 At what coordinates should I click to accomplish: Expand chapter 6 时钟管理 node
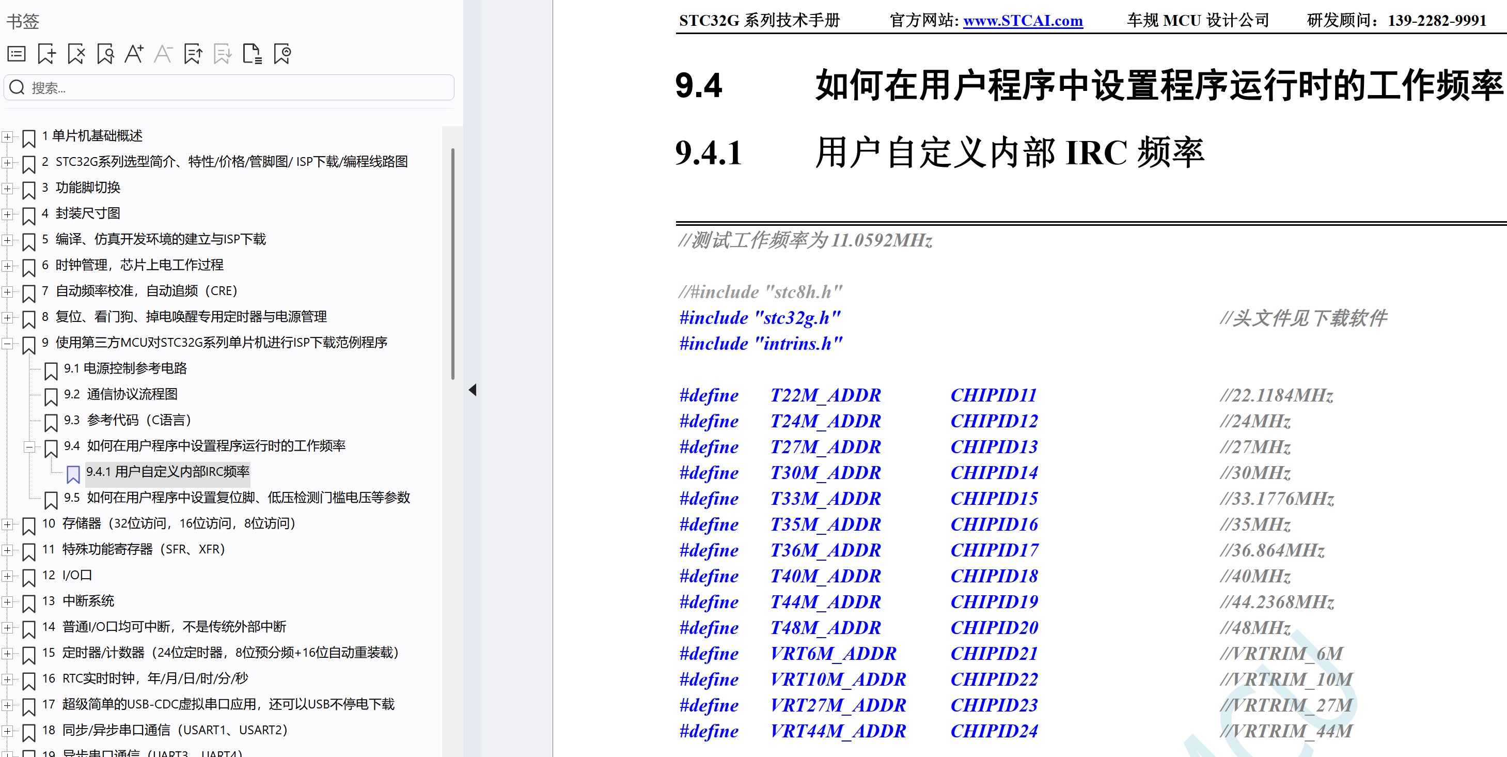point(7,266)
